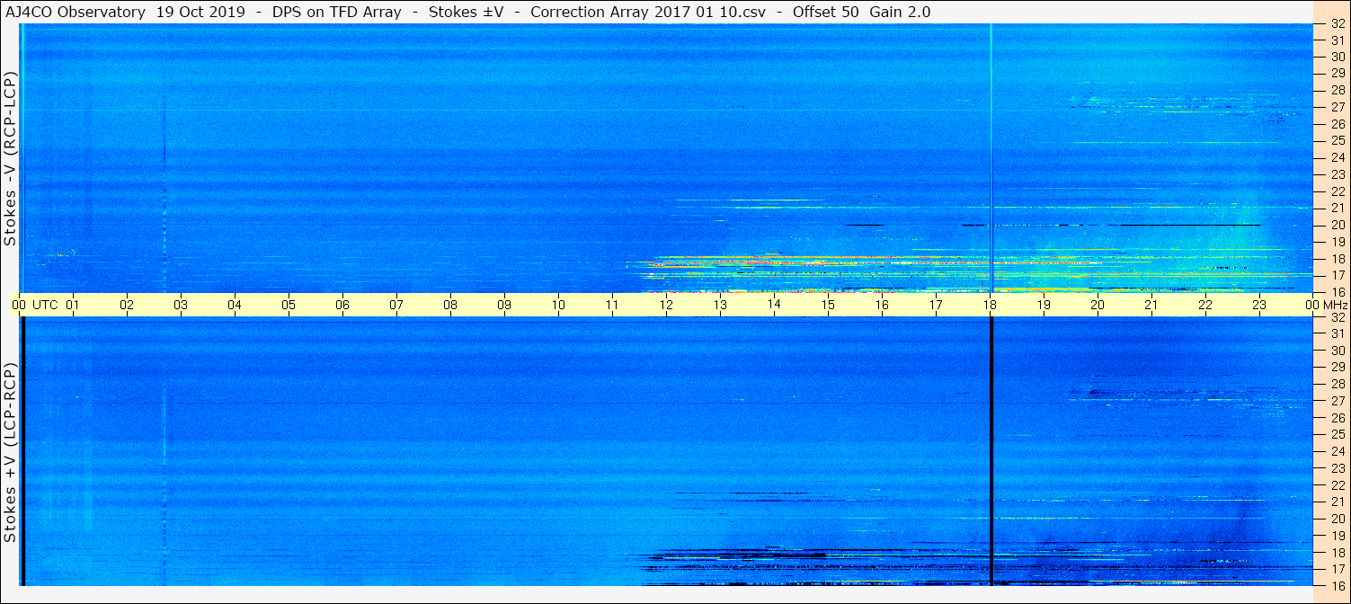
Task: Click the 32 MHz tick in upper plot
Action: coord(1337,24)
